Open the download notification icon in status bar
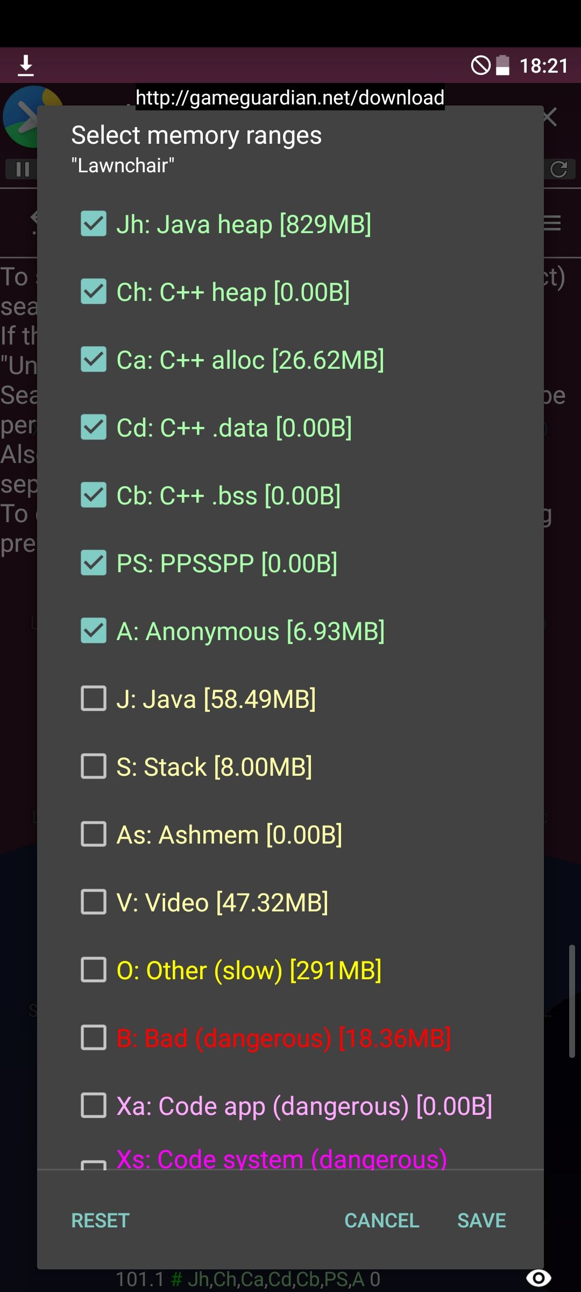 click(x=25, y=65)
